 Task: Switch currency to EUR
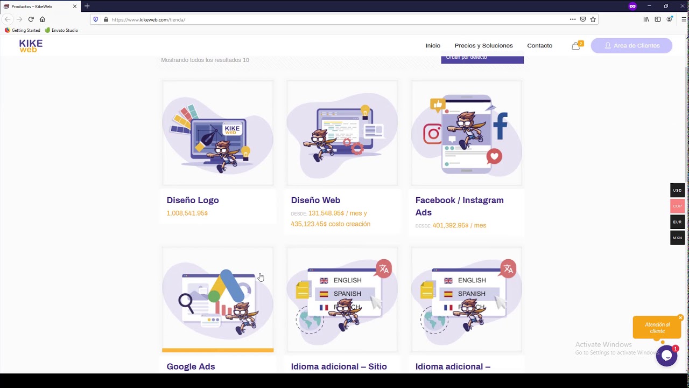(677, 222)
